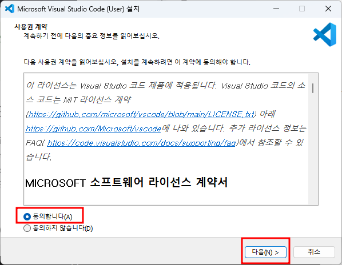Screen dimensions: 342x265
Task: Open the code.visualstudio.com FAQ link
Action: (141, 143)
